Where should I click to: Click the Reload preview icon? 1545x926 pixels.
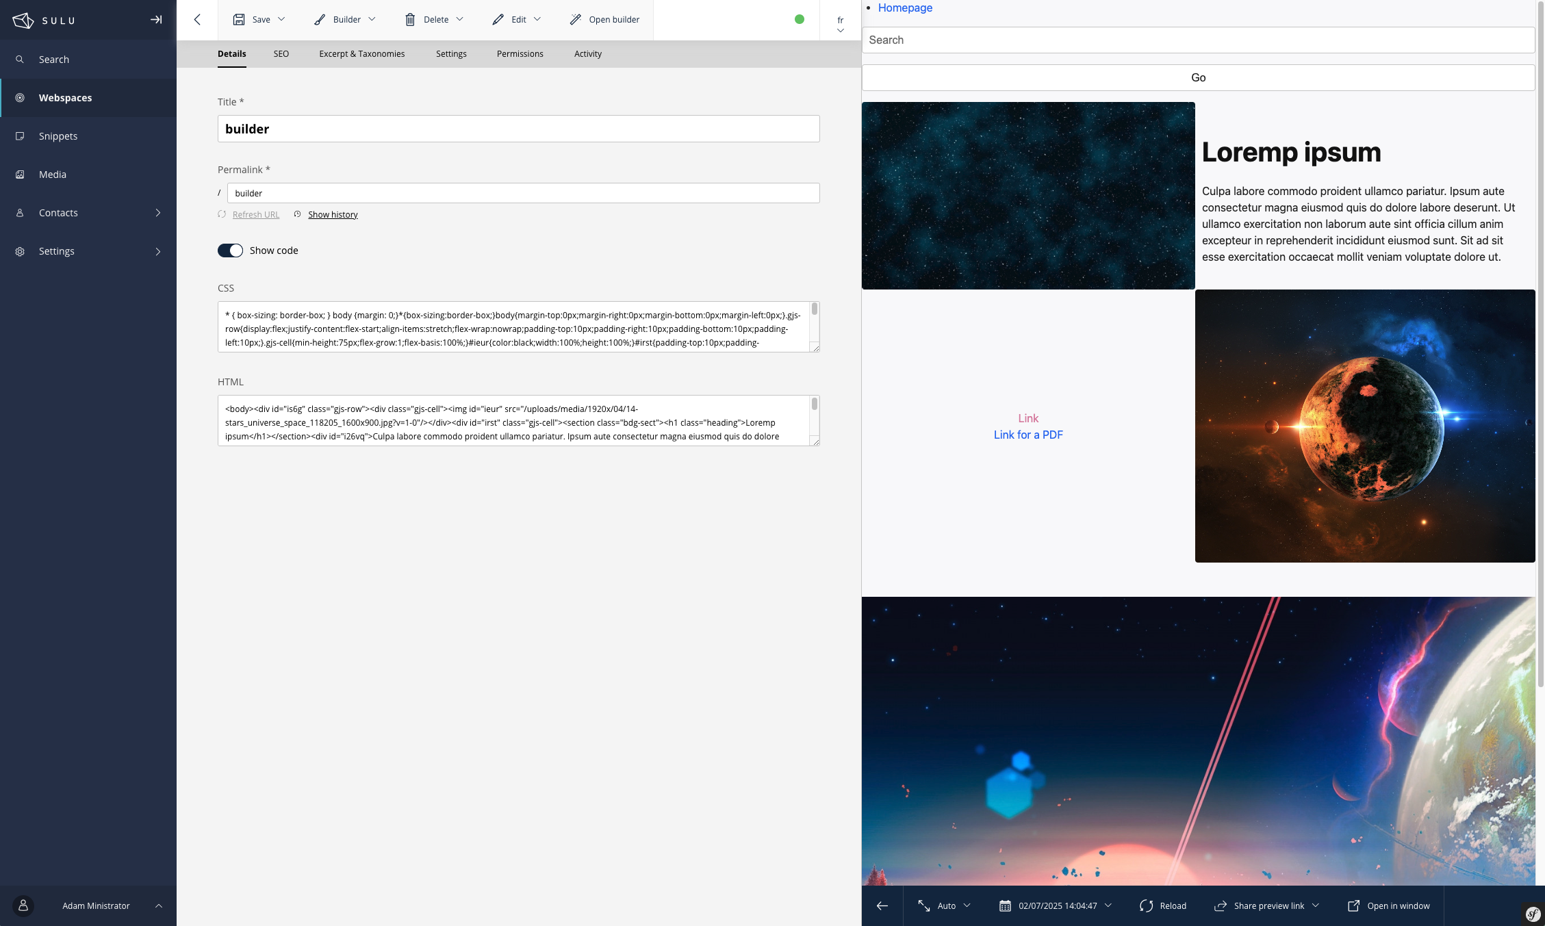coord(1147,905)
